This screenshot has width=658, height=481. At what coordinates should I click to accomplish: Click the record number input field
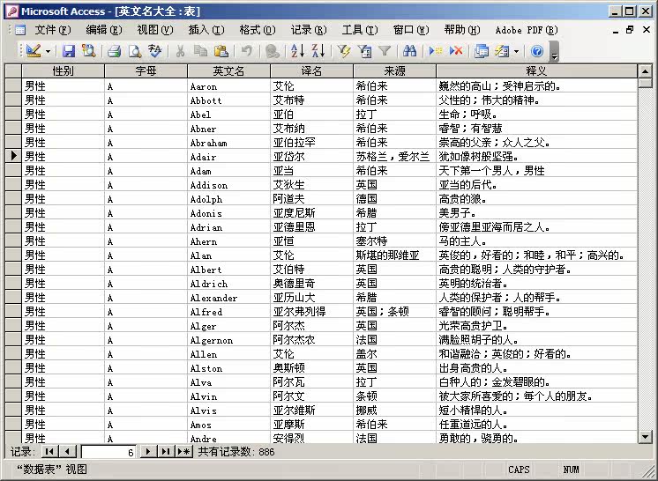pyautogui.click(x=108, y=452)
